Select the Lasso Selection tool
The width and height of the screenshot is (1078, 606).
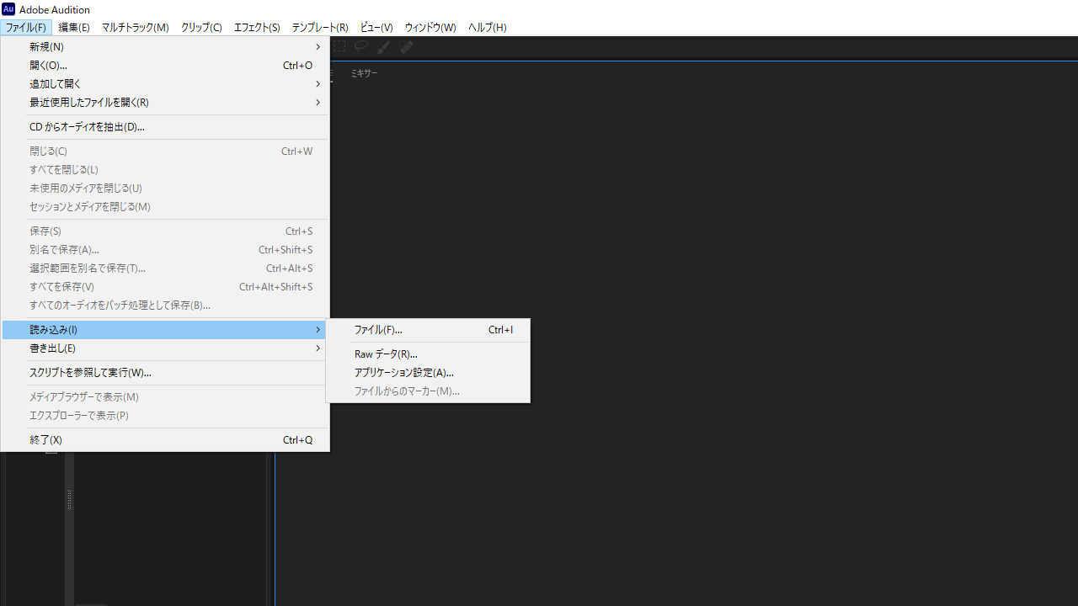coord(361,47)
